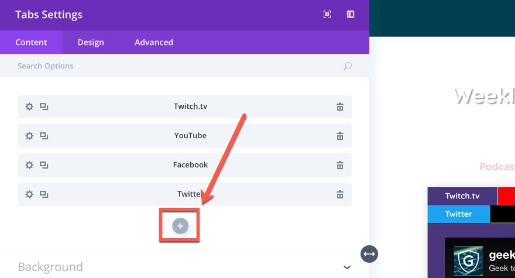
Task: Duplicate the Twitter tab item
Action: [x=44, y=194]
